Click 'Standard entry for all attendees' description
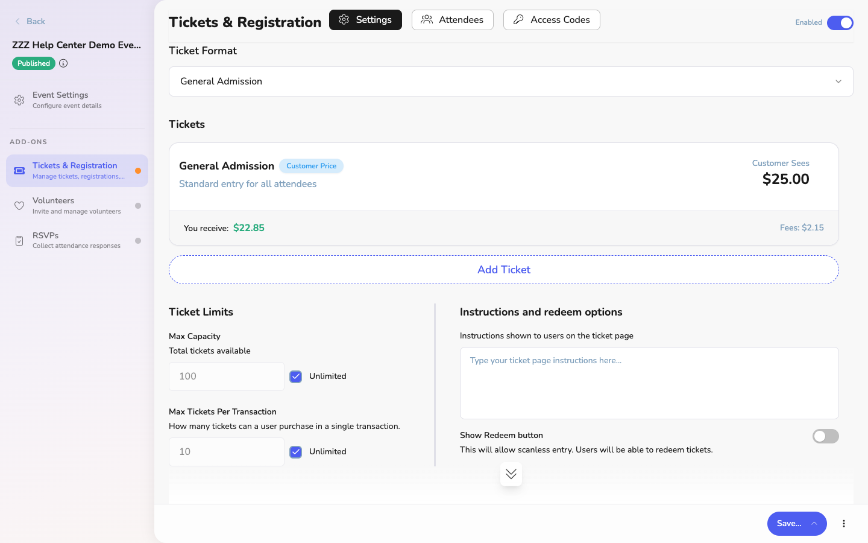The width and height of the screenshot is (868, 543). [x=248, y=184]
